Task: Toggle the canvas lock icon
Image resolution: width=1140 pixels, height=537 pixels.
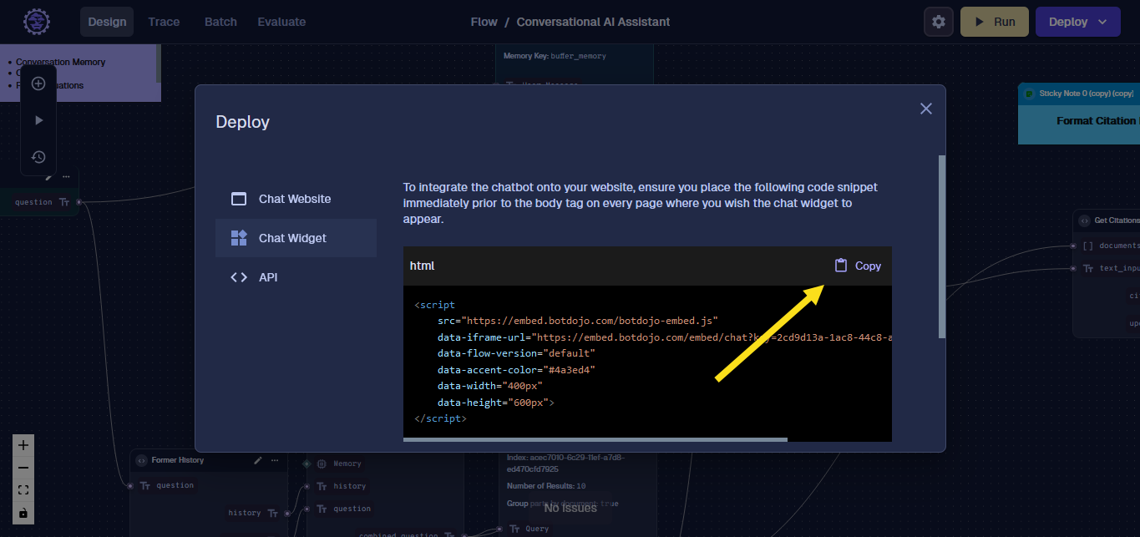Action: [x=23, y=513]
